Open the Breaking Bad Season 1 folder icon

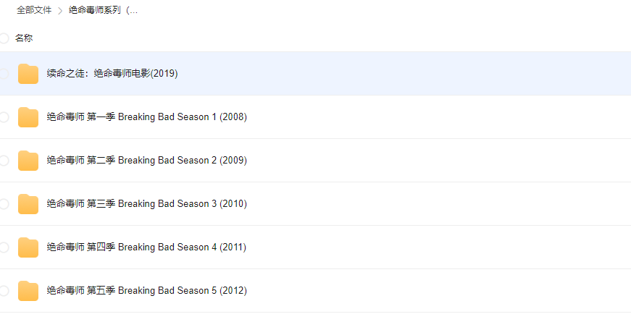28,117
